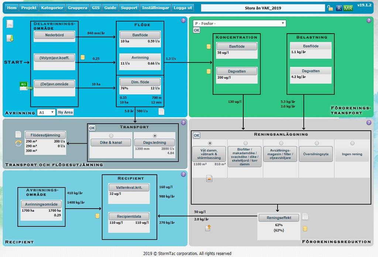Click the (Volym)avr.koeff. button

(55, 58)
